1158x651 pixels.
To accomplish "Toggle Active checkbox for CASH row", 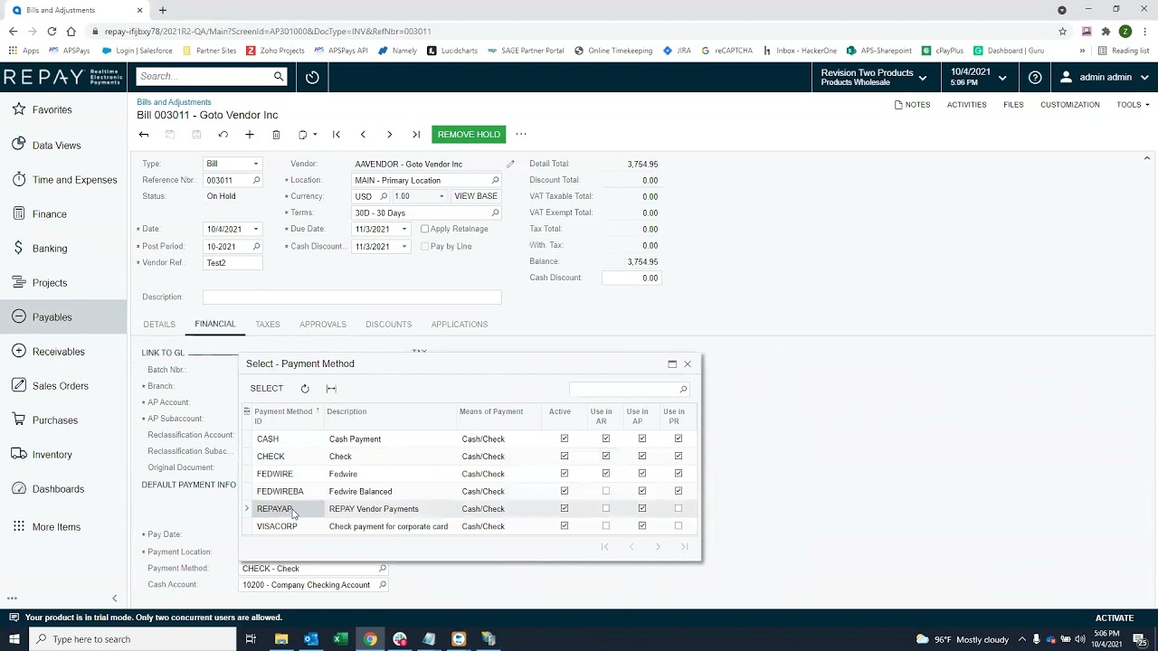I will (565, 439).
